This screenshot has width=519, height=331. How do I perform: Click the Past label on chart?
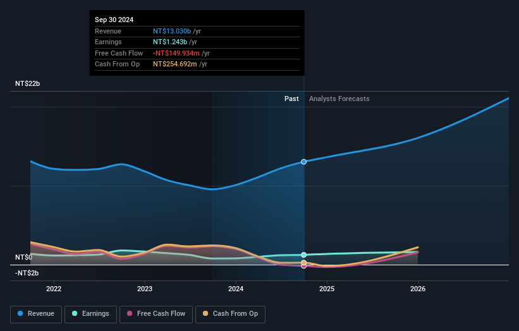coord(291,99)
